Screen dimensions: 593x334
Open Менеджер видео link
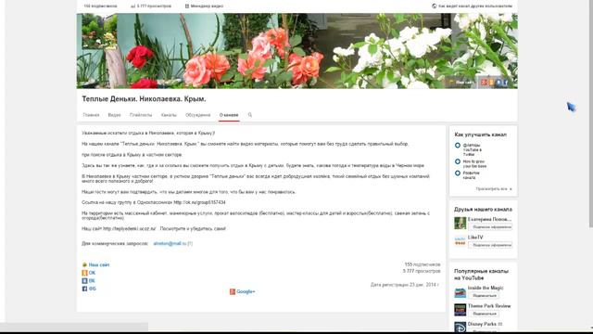pyautogui.click(x=207, y=6)
